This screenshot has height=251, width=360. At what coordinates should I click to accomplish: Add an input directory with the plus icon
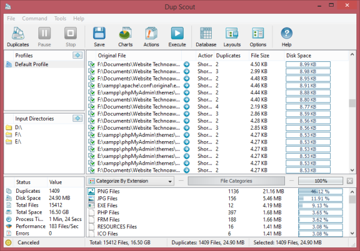pos(77,118)
